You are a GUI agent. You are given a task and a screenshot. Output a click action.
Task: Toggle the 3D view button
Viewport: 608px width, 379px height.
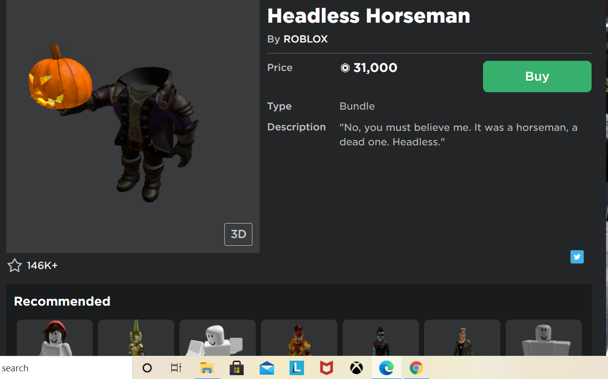pyautogui.click(x=238, y=234)
